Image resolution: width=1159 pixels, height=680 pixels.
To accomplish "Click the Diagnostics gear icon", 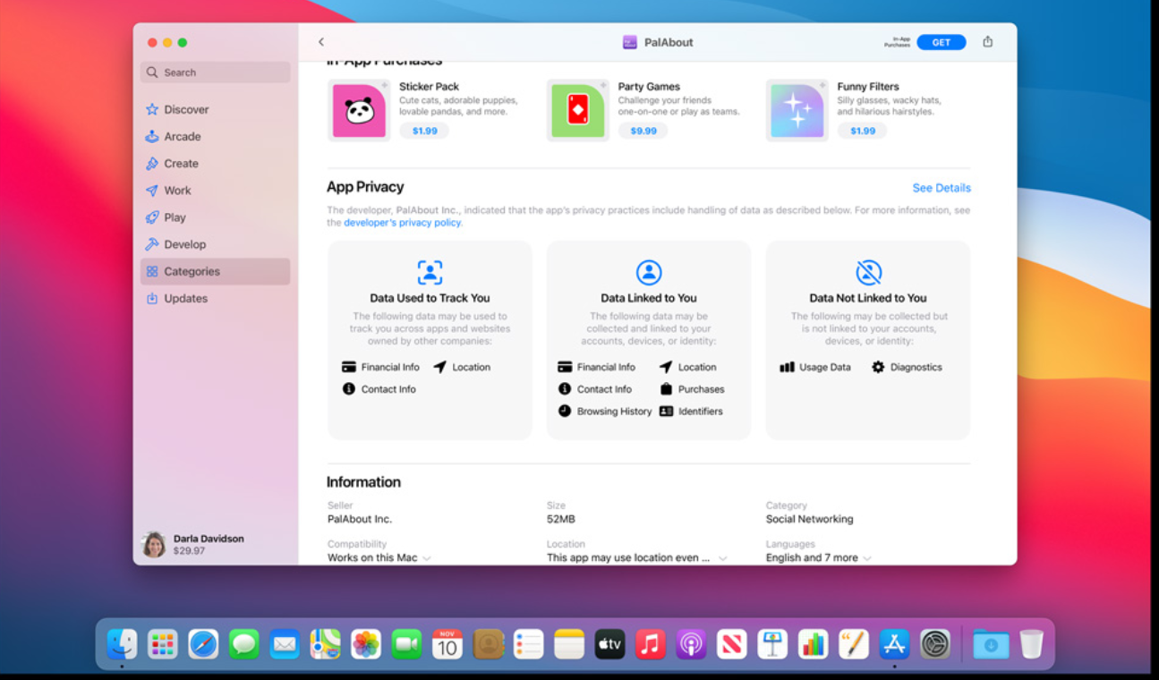I will pyautogui.click(x=878, y=367).
